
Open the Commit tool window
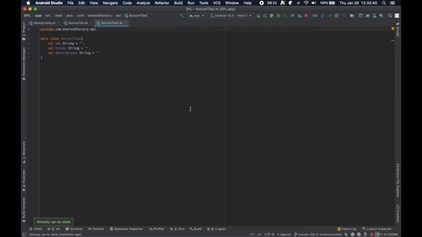pos(96,229)
